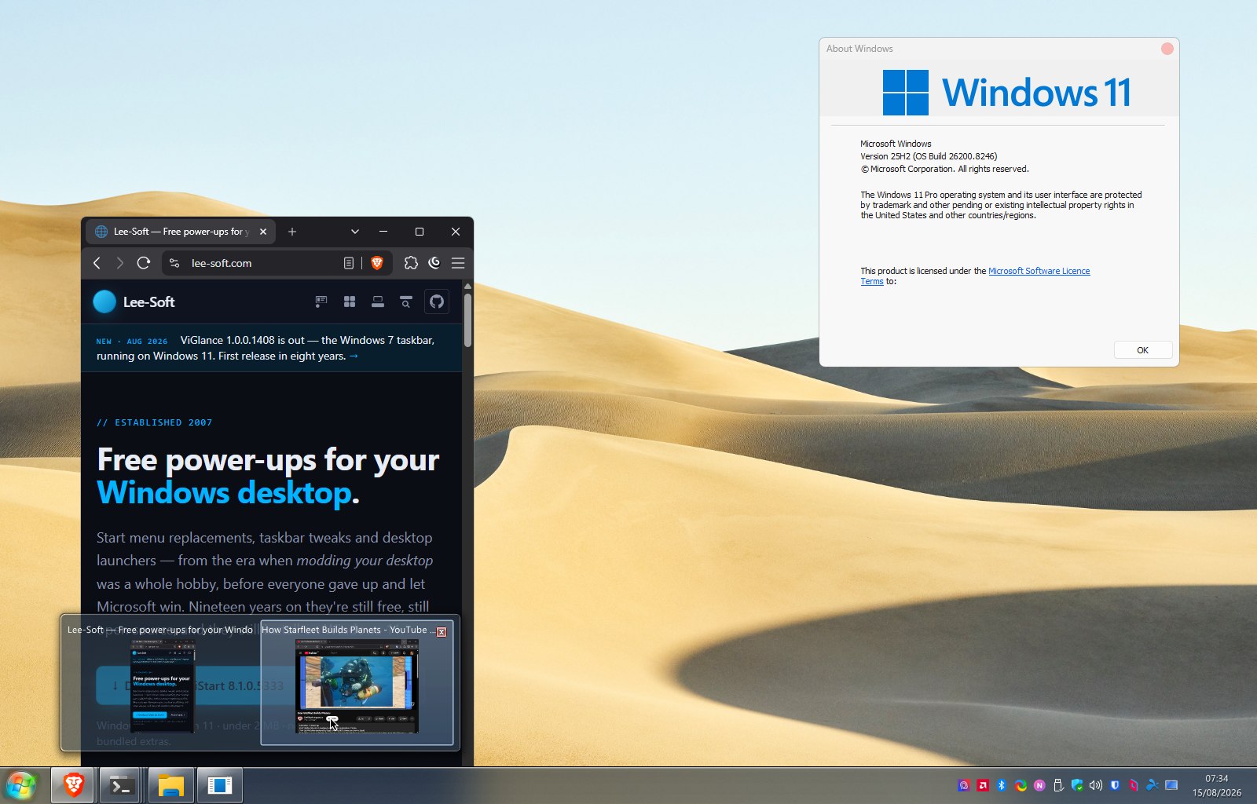The width and height of the screenshot is (1257, 804).
Task: Open Brave Shields lion icon
Action: coord(377,263)
